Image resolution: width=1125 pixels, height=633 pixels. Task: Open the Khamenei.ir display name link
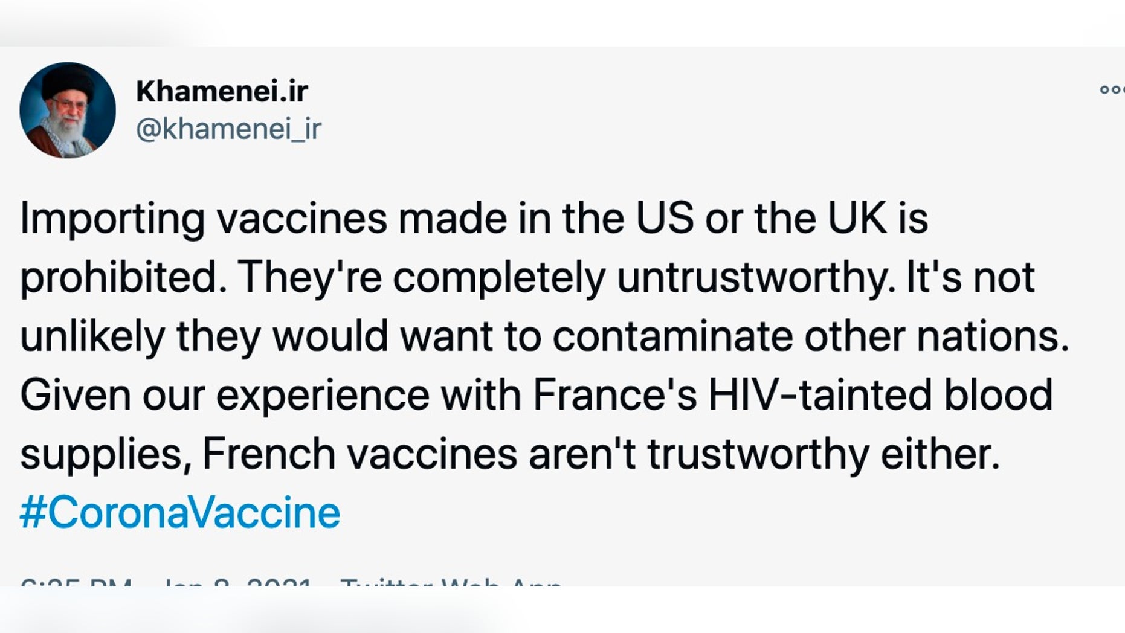click(222, 91)
